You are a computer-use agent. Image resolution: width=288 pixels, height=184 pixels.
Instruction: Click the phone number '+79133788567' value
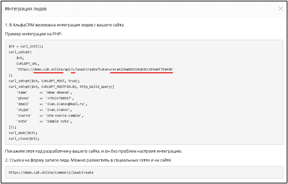pos(59,98)
